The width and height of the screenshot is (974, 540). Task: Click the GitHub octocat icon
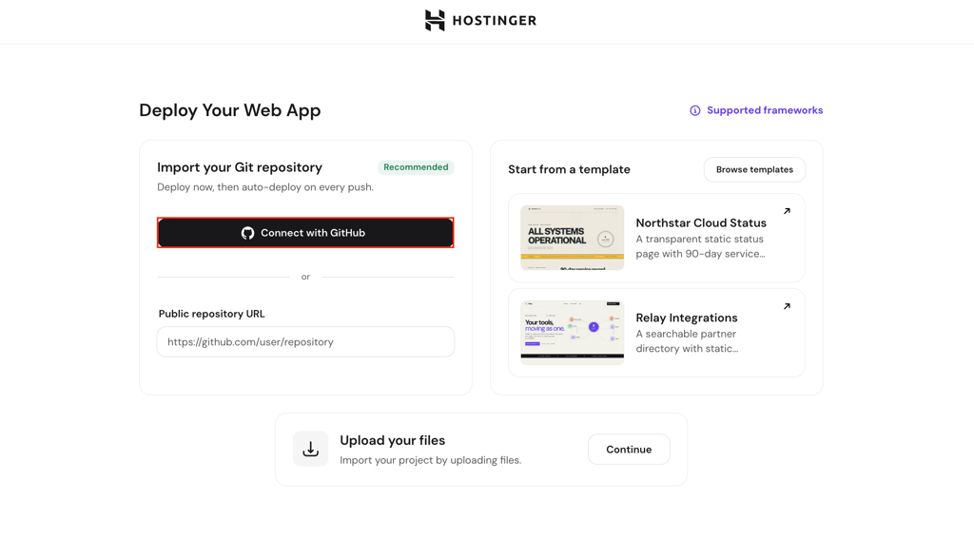[248, 233]
